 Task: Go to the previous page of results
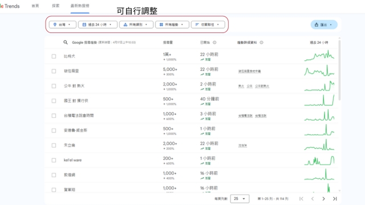tap(313, 199)
